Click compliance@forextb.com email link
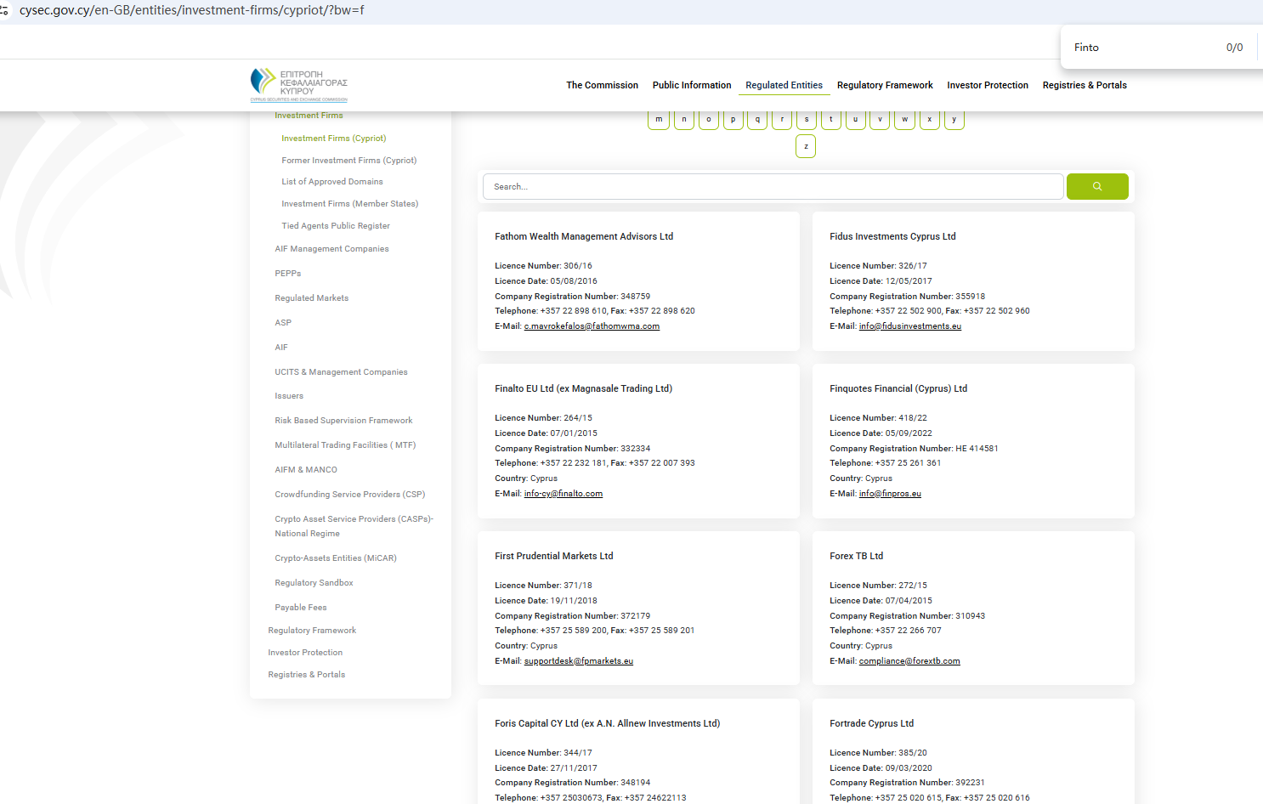1263x804 pixels. 909,661
